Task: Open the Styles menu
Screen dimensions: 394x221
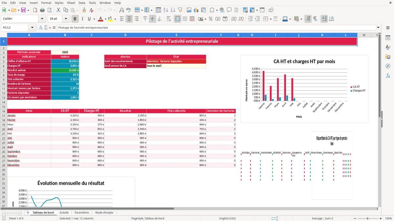Action: click(x=59, y=3)
